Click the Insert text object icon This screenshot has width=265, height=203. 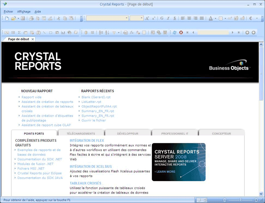[7, 32]
